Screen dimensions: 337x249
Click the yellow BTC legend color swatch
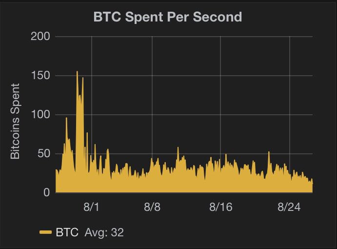tap(45, 232)
